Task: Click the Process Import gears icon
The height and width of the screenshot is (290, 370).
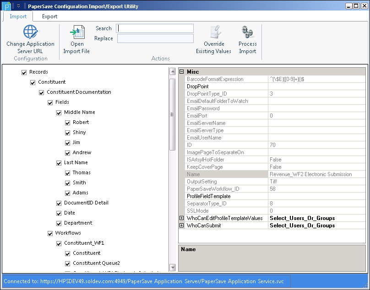Action: [247, 32]
